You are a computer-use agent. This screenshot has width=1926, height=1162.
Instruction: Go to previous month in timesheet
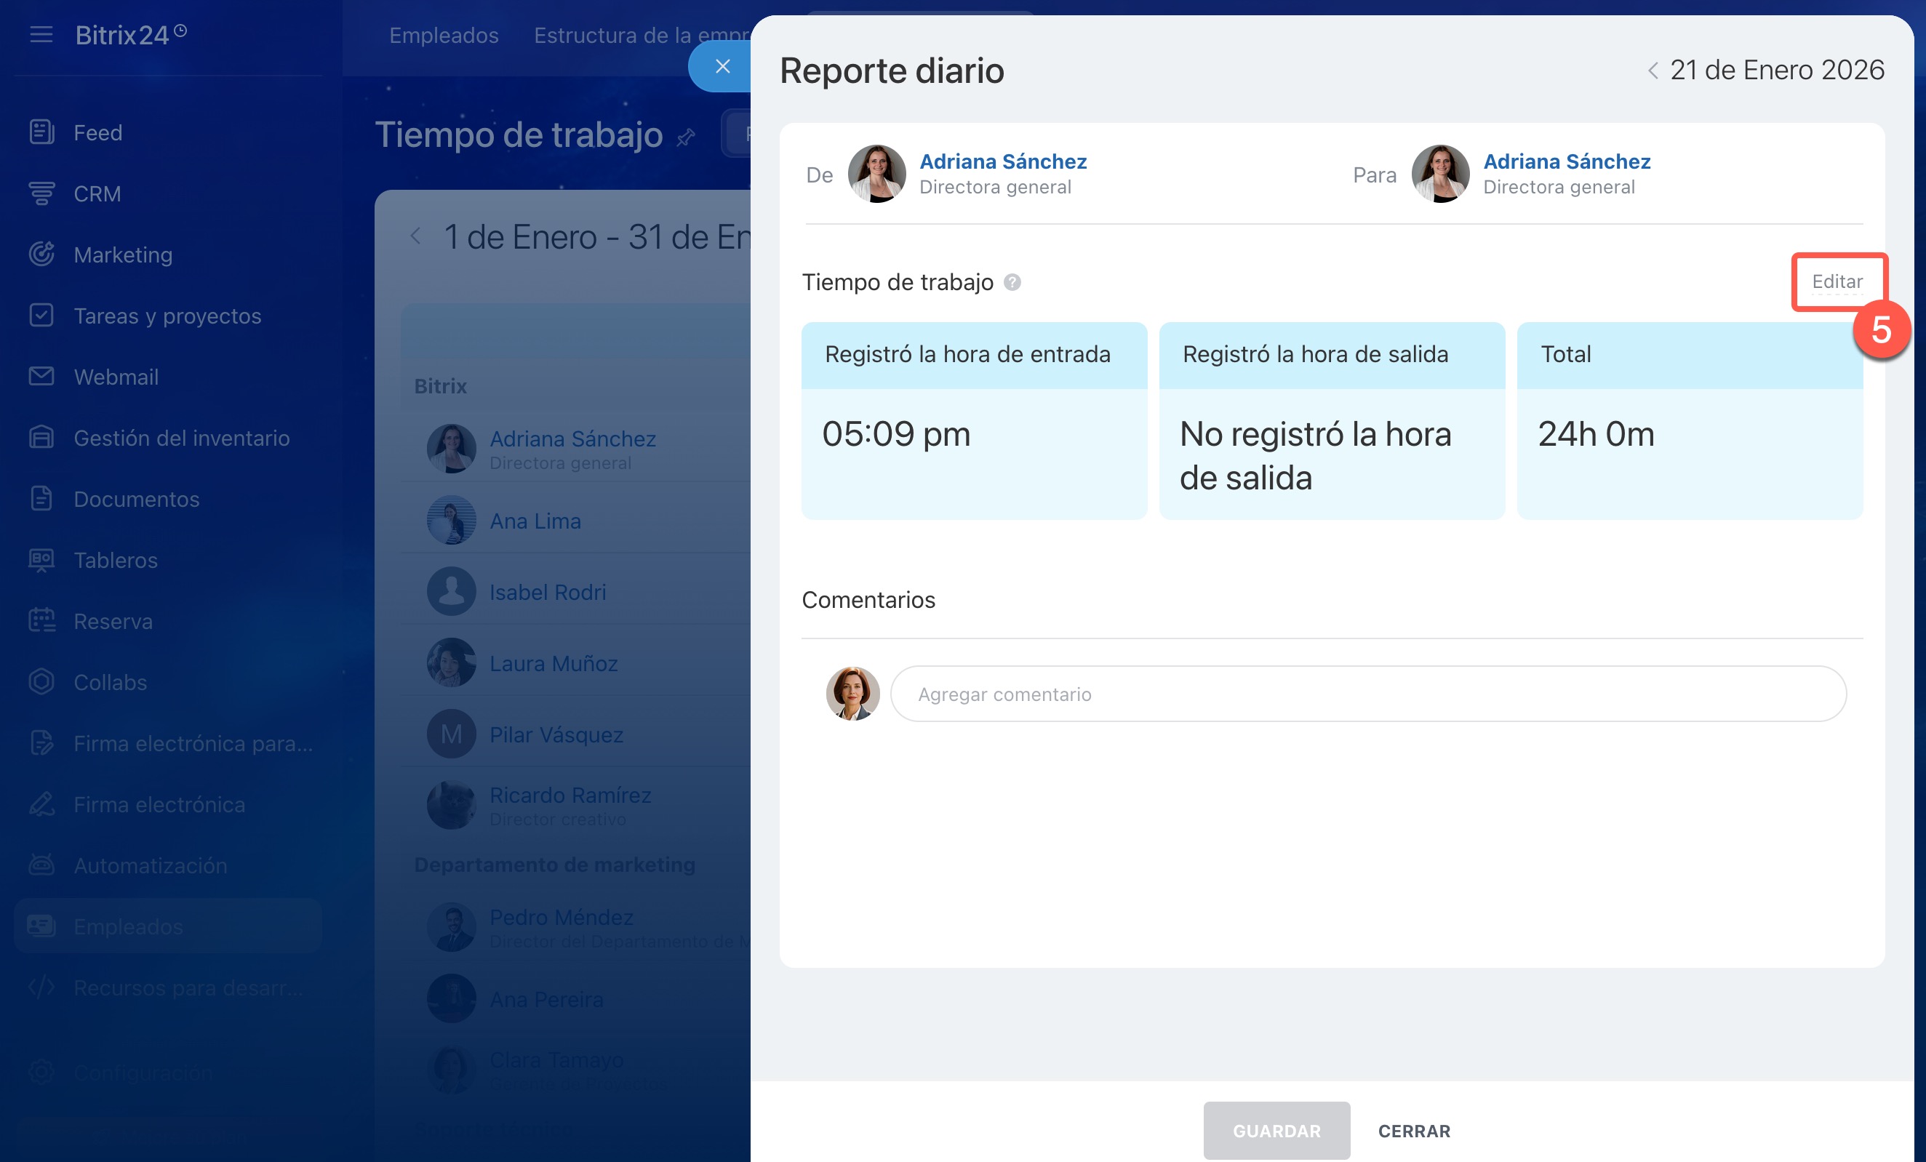[x=416, y=236]
